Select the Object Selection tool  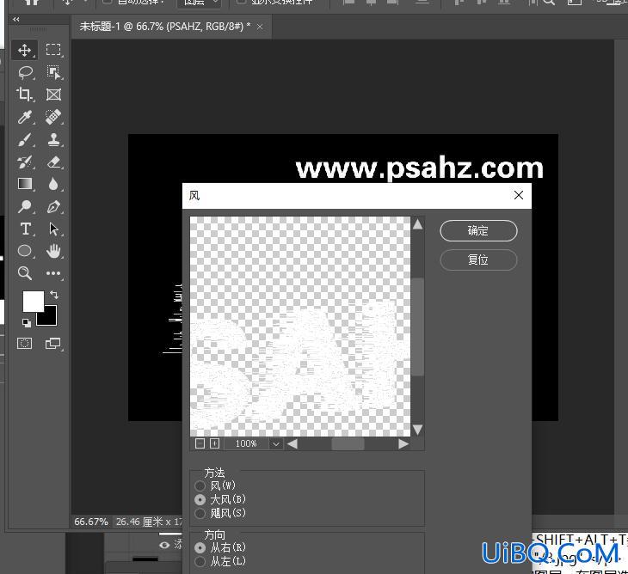53,72
